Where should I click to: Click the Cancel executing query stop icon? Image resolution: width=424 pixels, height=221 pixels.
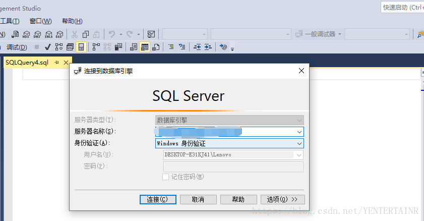pyautogui.click(x=37, y=47)
